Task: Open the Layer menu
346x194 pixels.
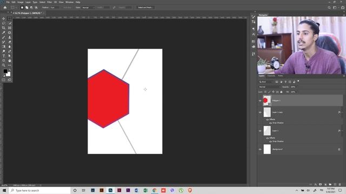Action: pyautogui.click(x=28, y=2)
